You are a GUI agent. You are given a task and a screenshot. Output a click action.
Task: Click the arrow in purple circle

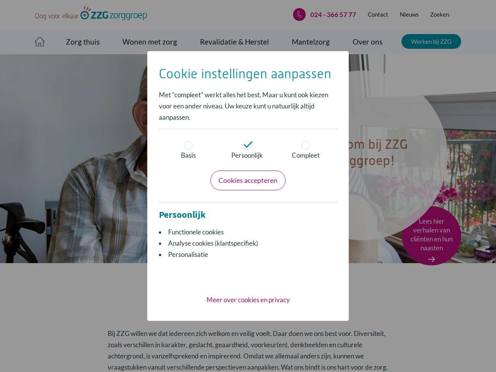[x=431, y=259]
